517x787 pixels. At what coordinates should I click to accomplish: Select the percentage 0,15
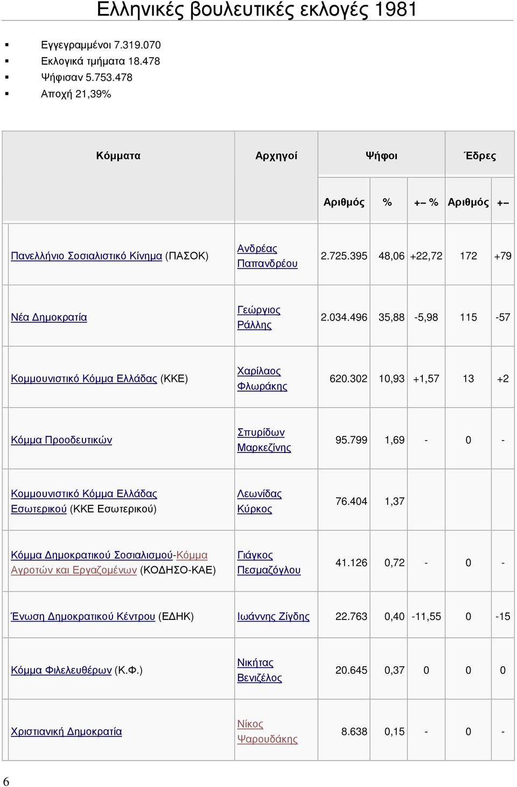[x=394, y=732]
